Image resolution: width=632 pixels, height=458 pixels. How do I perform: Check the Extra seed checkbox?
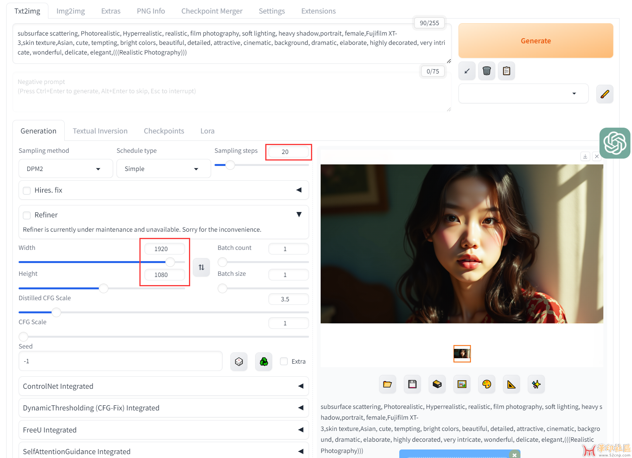pos(284,361)
